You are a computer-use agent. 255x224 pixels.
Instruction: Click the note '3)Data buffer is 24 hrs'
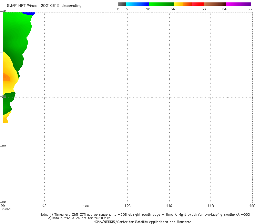[79, 218]
